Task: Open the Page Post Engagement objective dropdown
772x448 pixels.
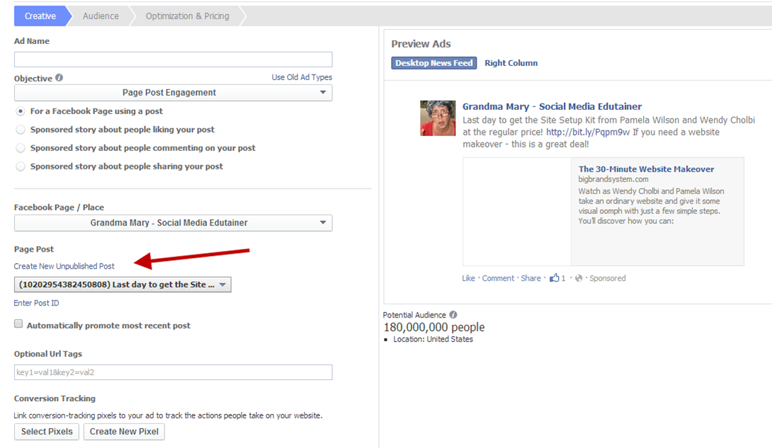Action: click(174, 93)
